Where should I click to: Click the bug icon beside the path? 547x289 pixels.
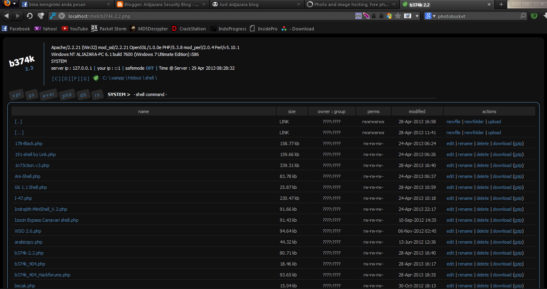point(96,78)
